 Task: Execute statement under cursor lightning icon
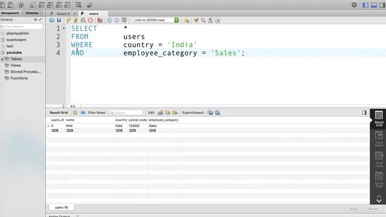coord(75,20)
